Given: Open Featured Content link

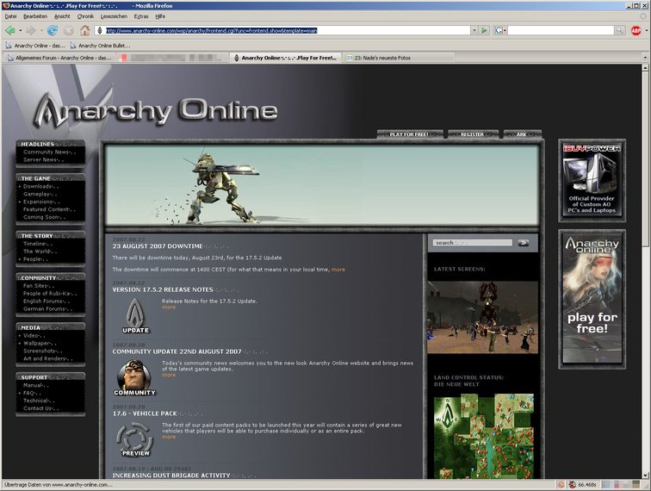Looking at the screenshot, I should [46, 209].
